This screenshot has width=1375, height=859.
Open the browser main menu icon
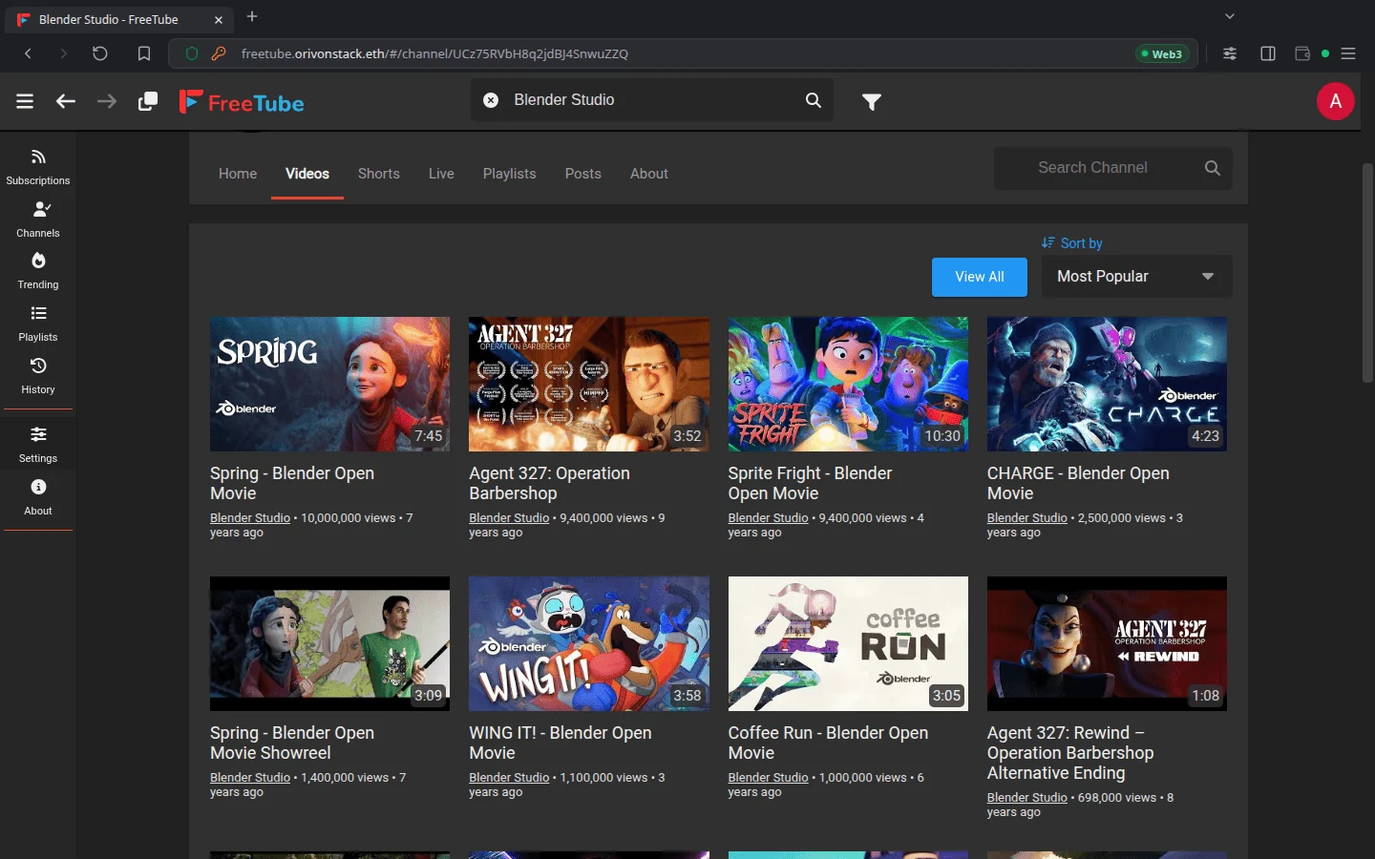pos(1348,53)
